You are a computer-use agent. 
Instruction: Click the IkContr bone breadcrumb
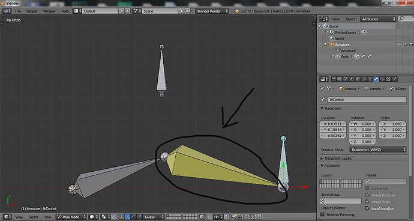coord(398,89)
